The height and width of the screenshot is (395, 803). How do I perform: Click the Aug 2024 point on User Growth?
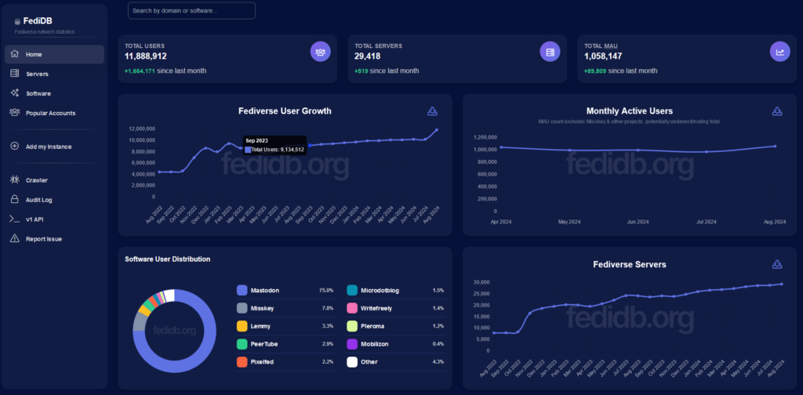436,130
